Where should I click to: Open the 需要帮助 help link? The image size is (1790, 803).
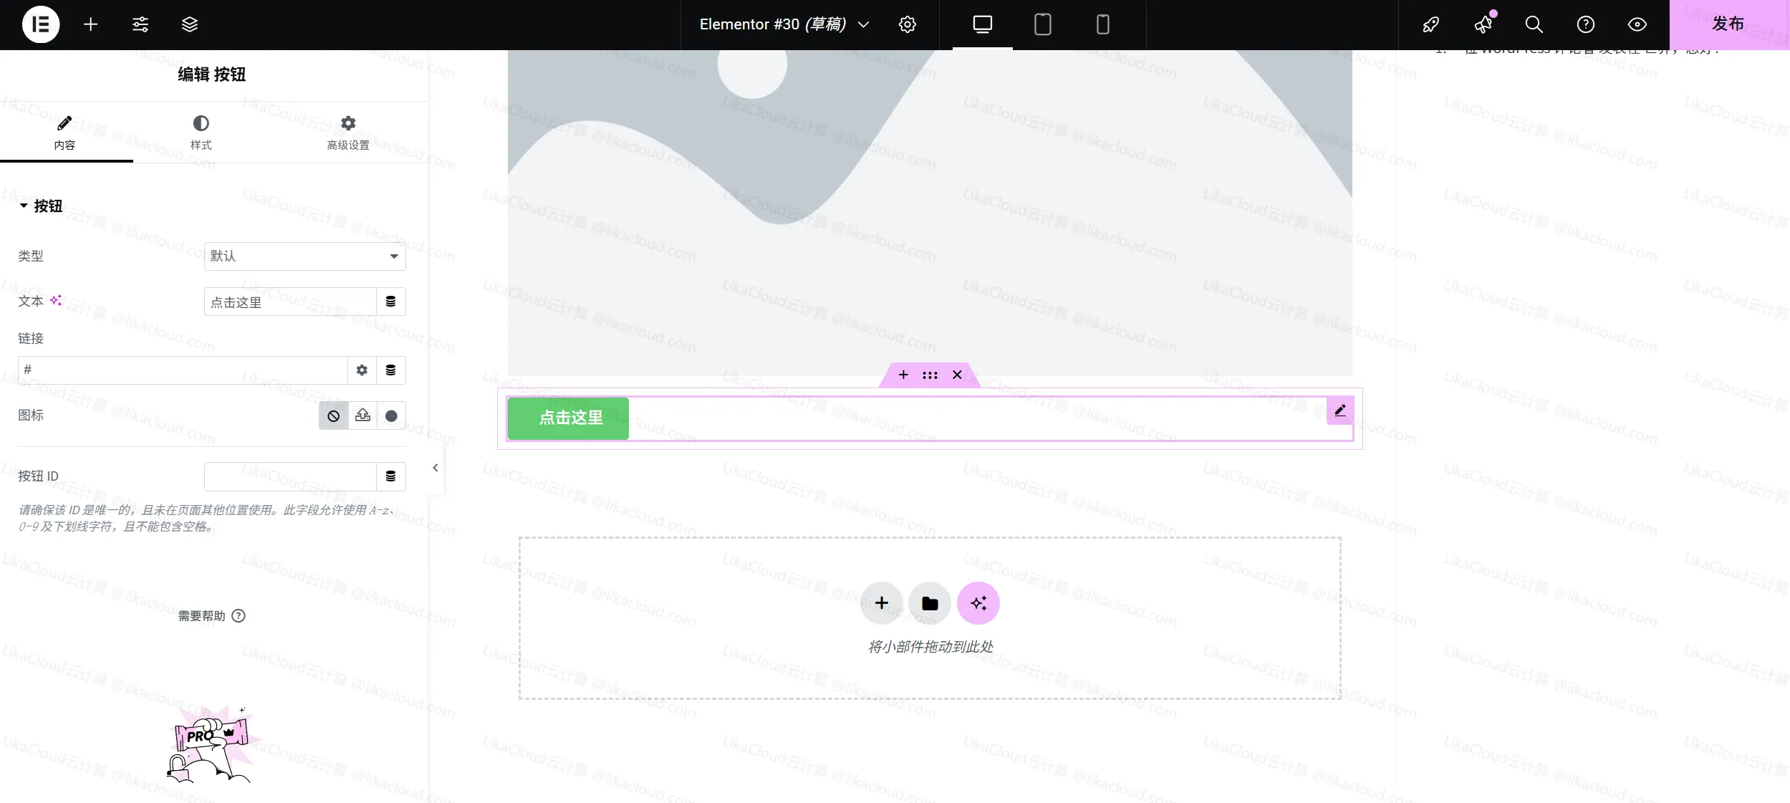point(211,615)
